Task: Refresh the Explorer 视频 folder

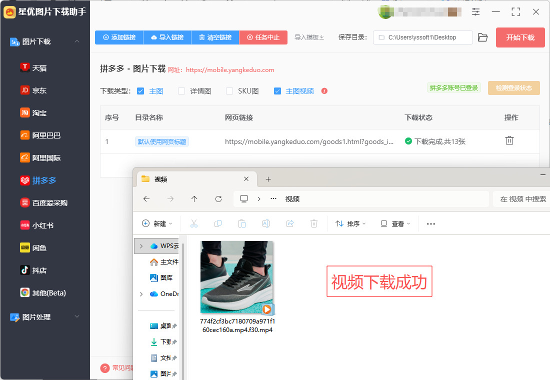Action: (218, 199)
